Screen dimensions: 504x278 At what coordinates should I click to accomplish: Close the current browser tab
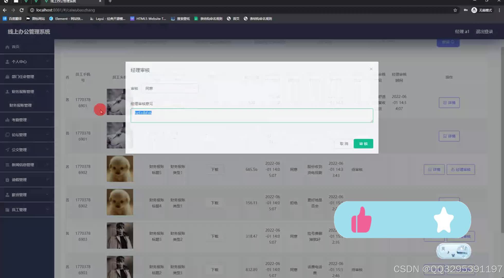pos(100,1)
